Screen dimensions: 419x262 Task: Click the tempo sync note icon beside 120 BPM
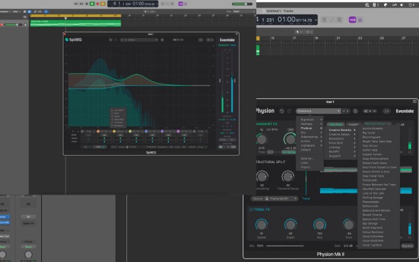click(x=262, y=130)
